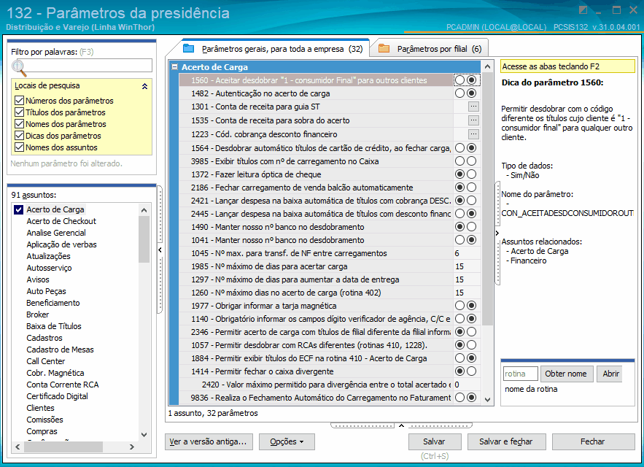Switch to Parâmetros por filial tab
The height and width of the screenshot is (467, 644).
coord(430,49)
